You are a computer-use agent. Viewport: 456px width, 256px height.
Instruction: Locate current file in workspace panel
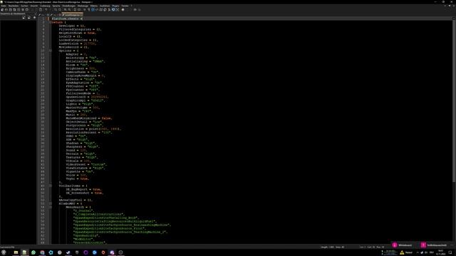pyautogui.click(x=34, y=17)
